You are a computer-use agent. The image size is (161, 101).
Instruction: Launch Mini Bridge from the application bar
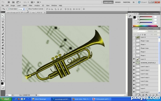point(13,2)
